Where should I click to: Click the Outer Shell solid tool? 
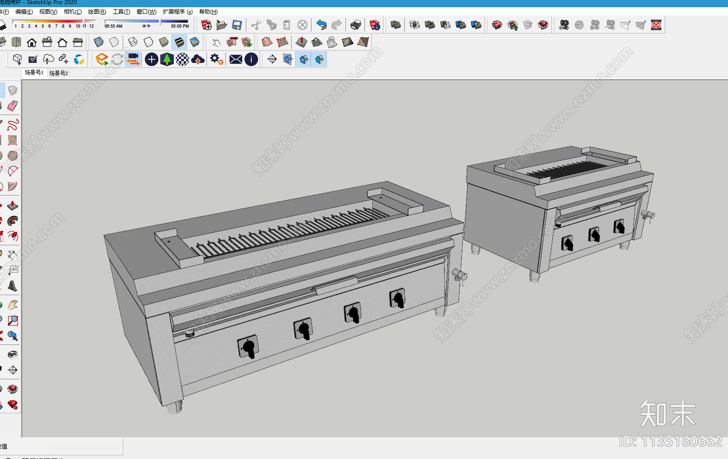pyautogui.click(x=396, y=25)
